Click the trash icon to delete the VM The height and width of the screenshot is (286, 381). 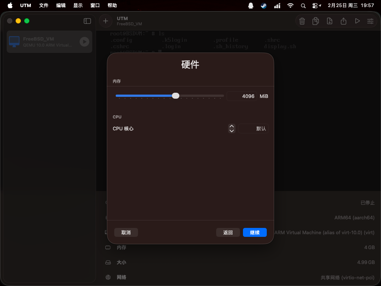302,21
